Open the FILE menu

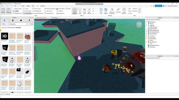[2, 6]
